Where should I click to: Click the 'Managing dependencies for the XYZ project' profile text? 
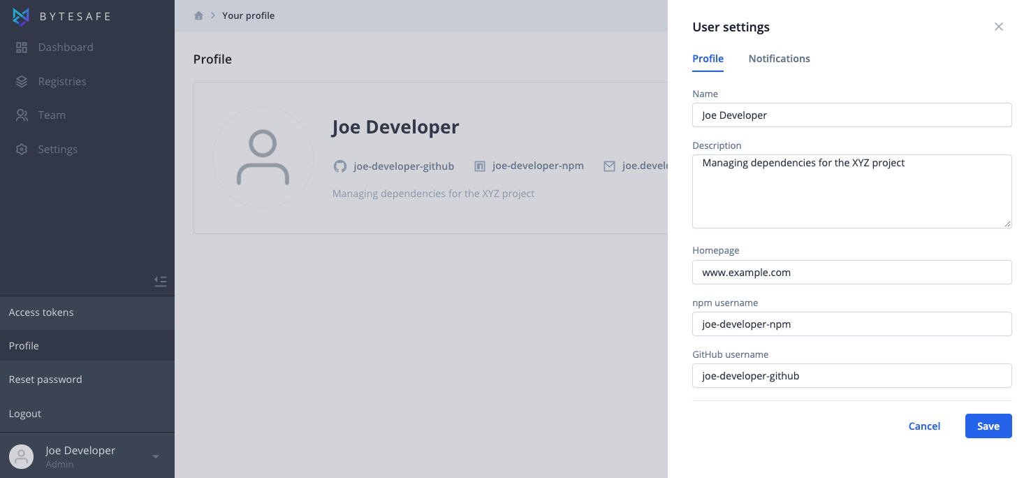(433, 194)
